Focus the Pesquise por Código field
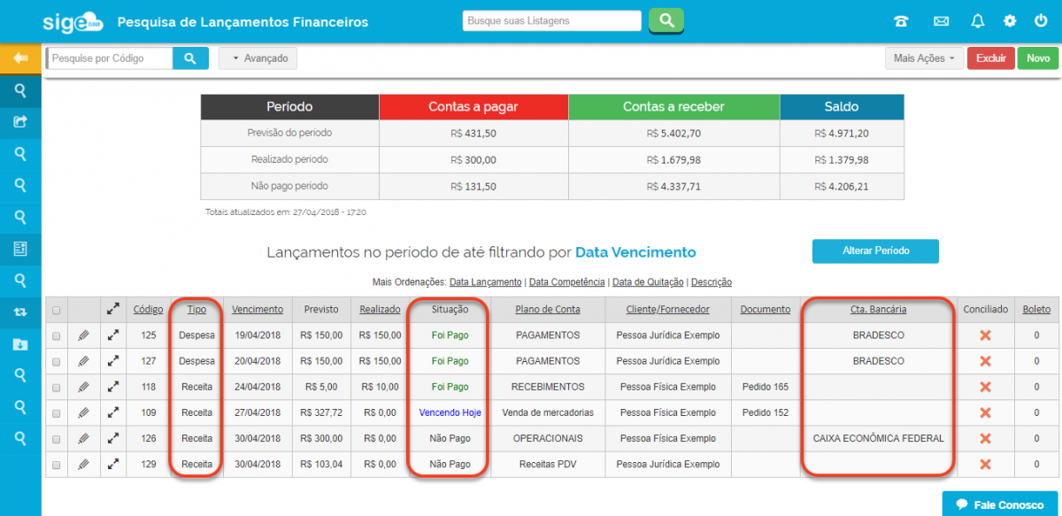Viewport: 1062px width, 516px height. 109,58
